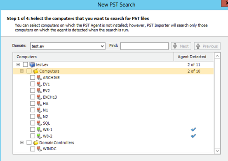The width and height of the screenshot is (228, 161).
Task: Check the W8-2 computer checkbox
Action: 33,136
